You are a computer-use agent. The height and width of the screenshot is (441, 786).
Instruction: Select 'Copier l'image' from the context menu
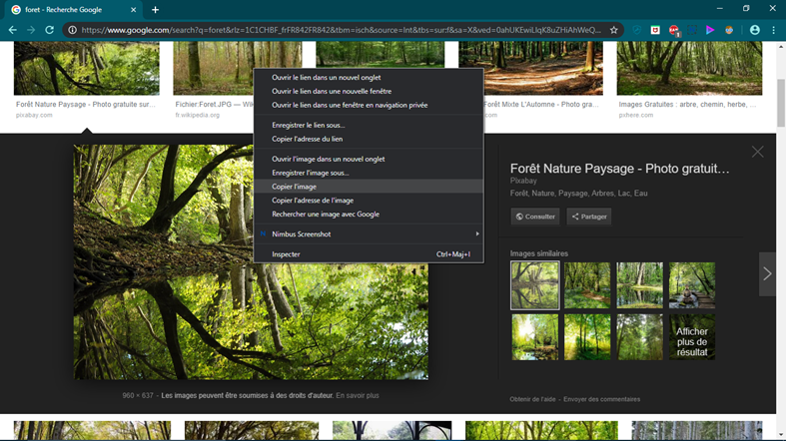pyautogui.click(x=294, y=187)
